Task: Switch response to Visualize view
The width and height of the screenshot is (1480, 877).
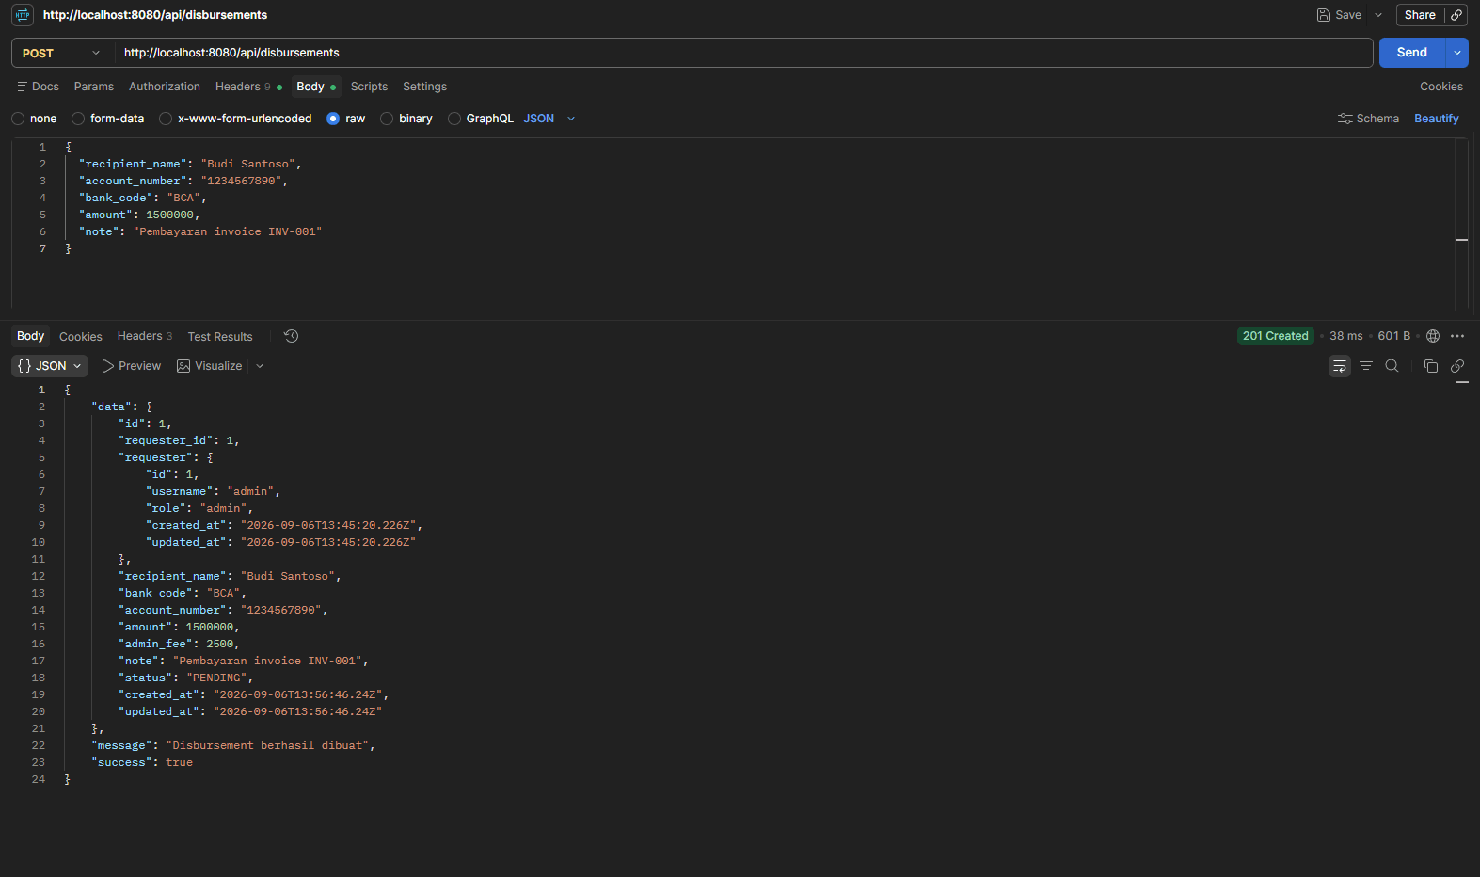Action: coord(210,366)
